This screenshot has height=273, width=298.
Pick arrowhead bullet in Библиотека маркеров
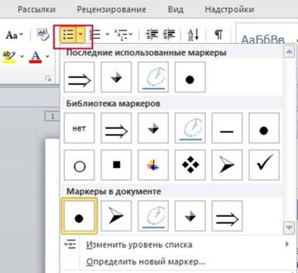pos(227,165)
